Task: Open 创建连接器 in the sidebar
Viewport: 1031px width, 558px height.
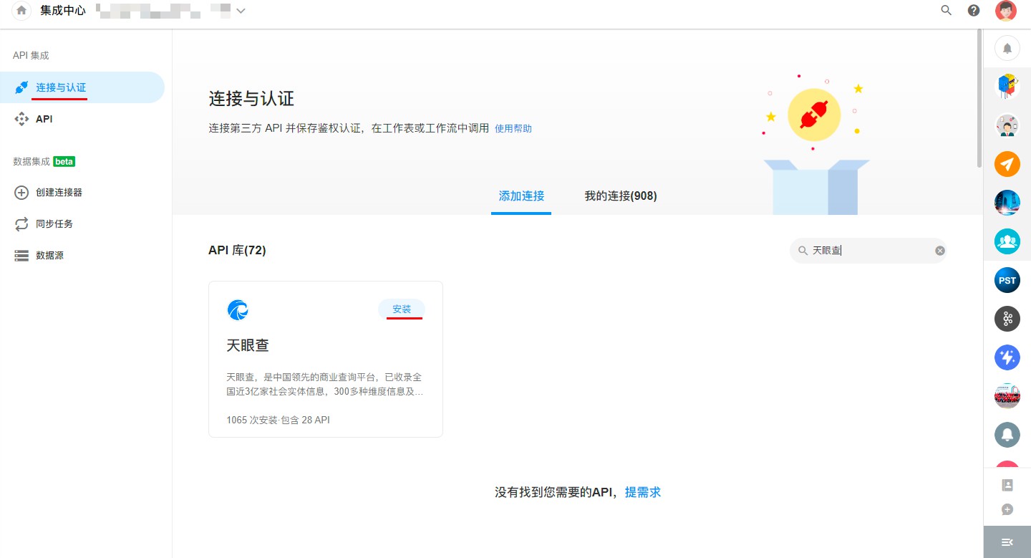Action: pos(59,193)
